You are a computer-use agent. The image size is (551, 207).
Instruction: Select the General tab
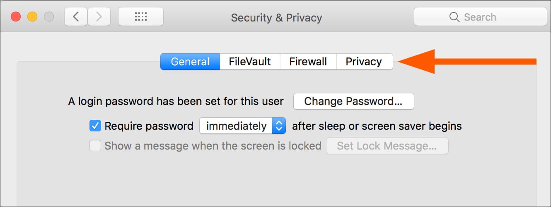coord(190,62)
